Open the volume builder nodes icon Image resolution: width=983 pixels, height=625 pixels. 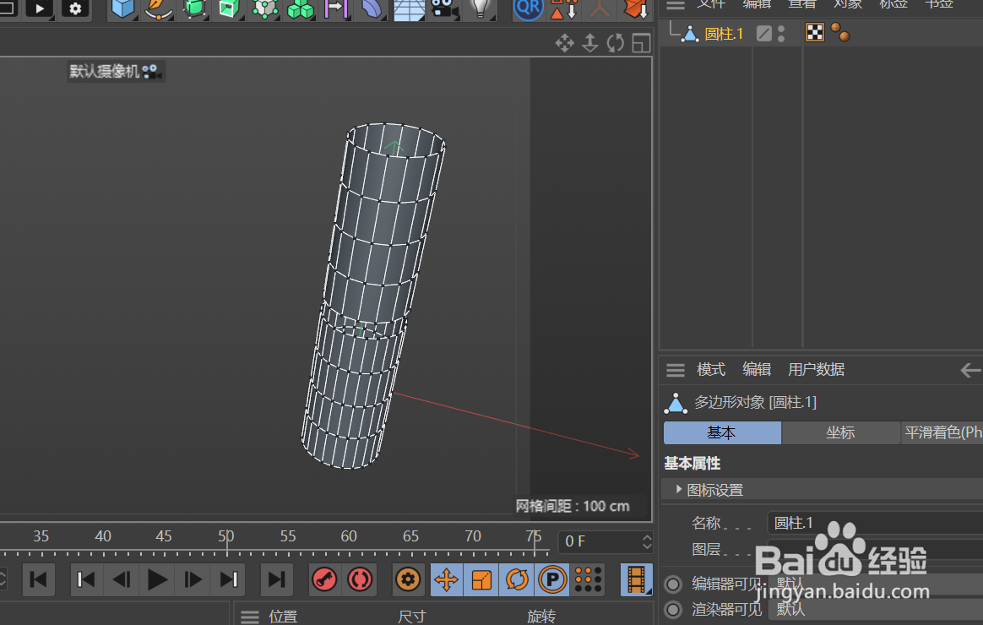[x=264, y=8]
